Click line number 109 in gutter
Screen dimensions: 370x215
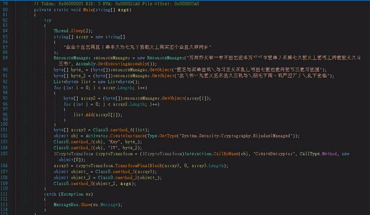click(x=4, y=184)
